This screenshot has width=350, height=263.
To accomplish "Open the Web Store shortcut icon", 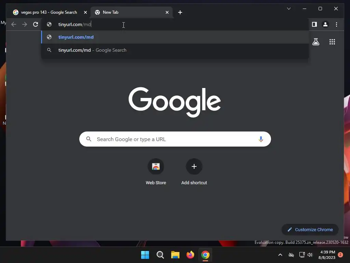I will 156,166.
